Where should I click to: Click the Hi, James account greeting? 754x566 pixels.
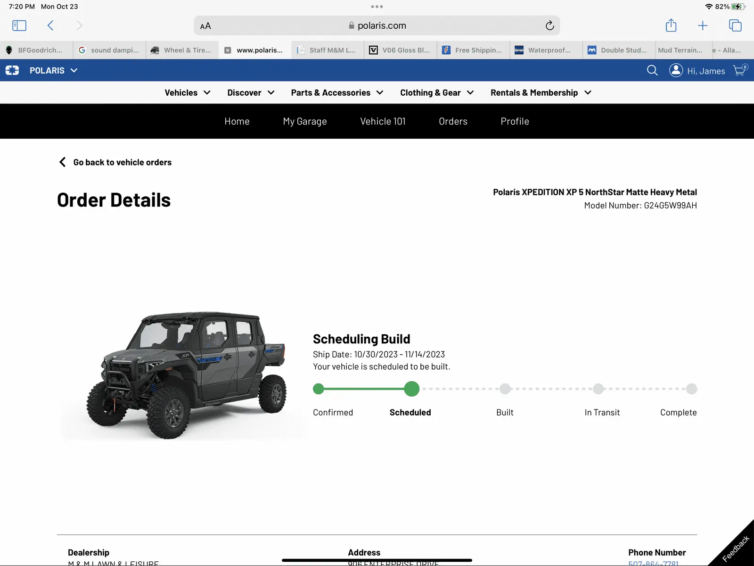pos(706,71)
